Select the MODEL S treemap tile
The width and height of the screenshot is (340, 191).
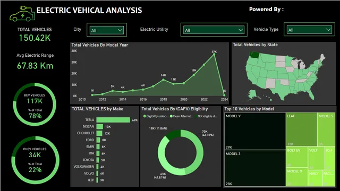click(x=326, y=129)
